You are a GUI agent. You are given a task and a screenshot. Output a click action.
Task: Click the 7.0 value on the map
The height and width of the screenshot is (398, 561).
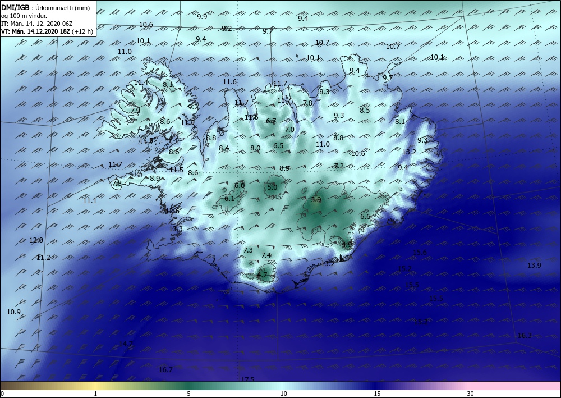(289, 129)
